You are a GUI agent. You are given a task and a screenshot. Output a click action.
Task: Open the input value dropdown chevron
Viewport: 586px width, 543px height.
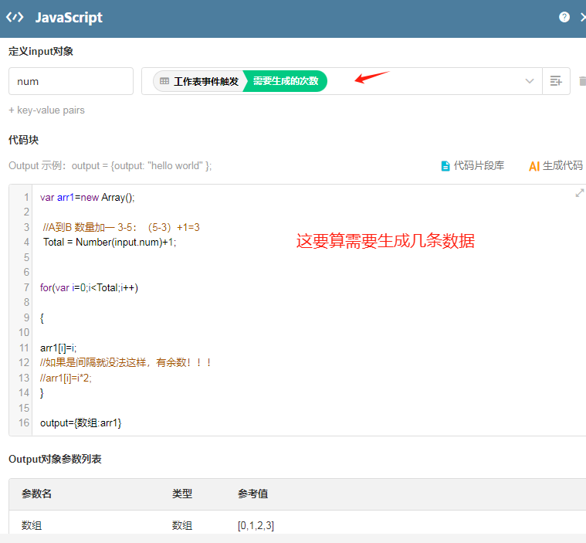click(x=530, y=81)
